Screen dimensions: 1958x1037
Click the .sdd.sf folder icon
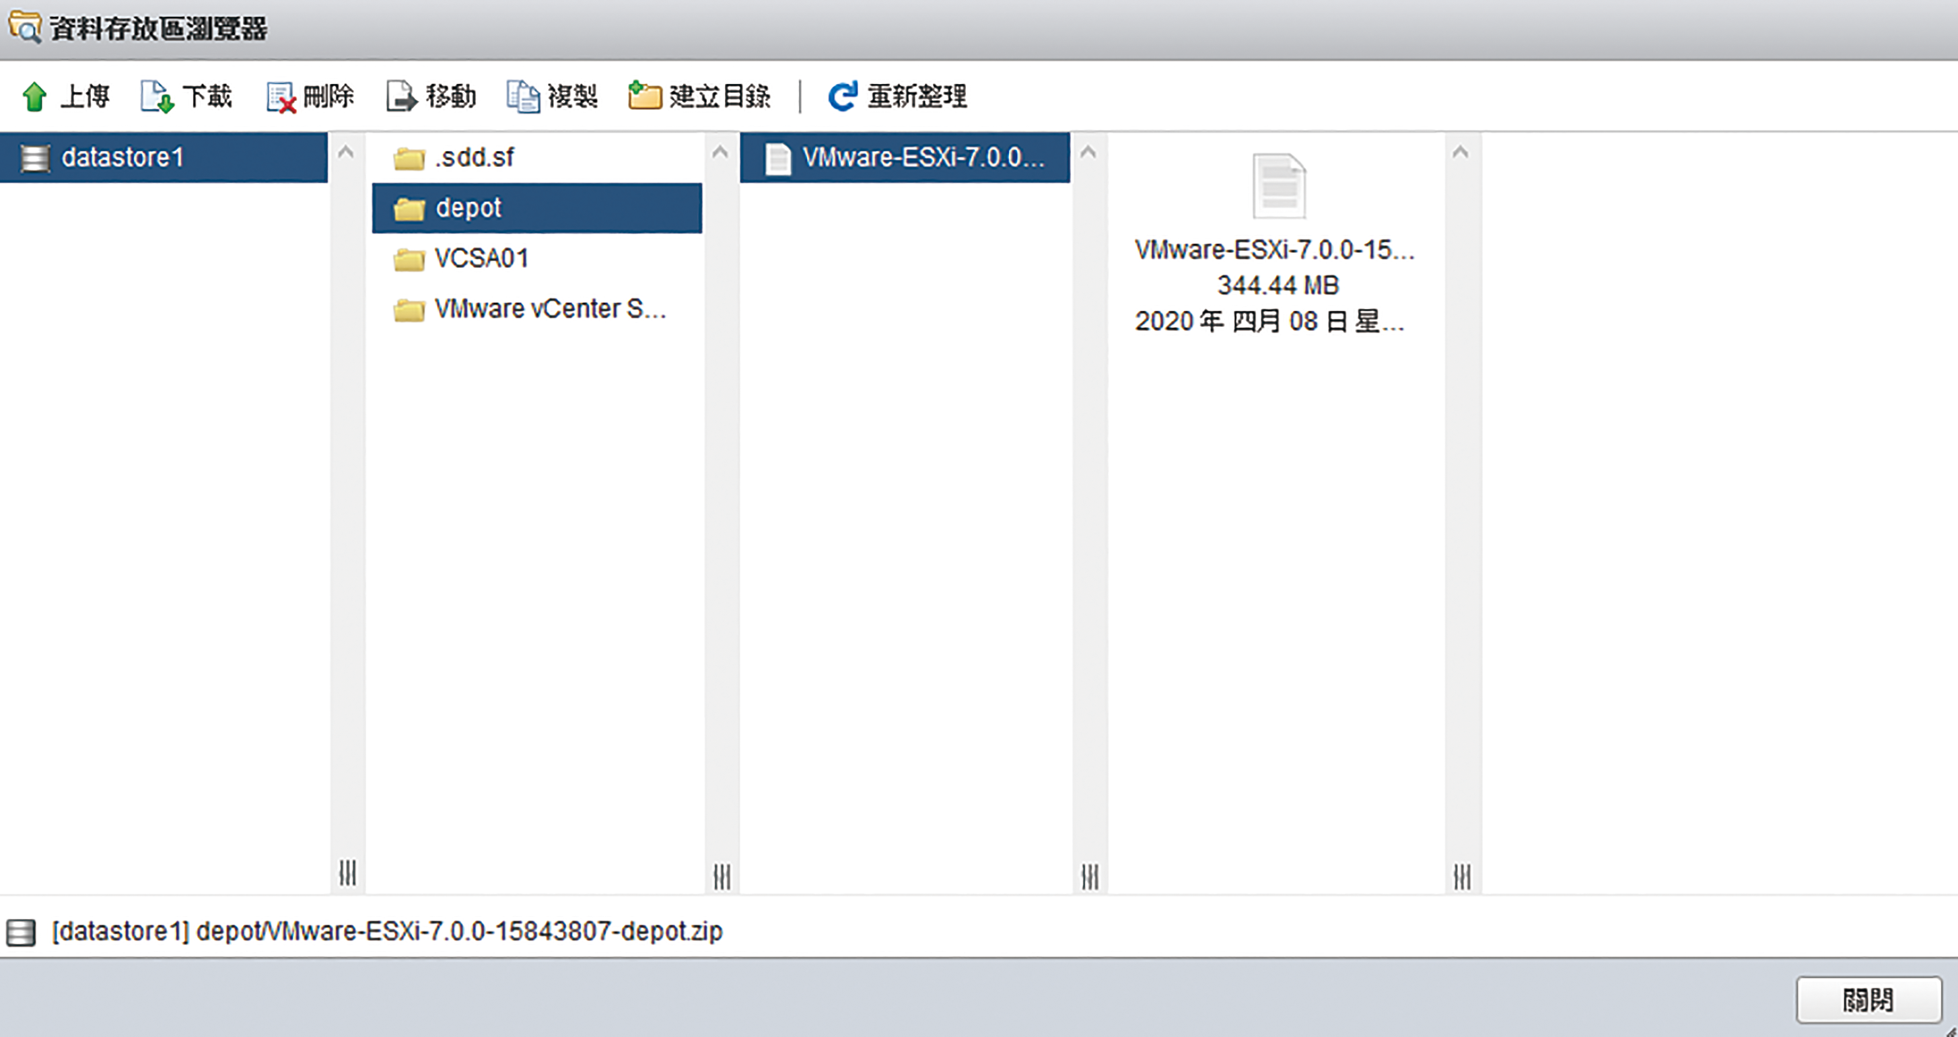(409, 159)
